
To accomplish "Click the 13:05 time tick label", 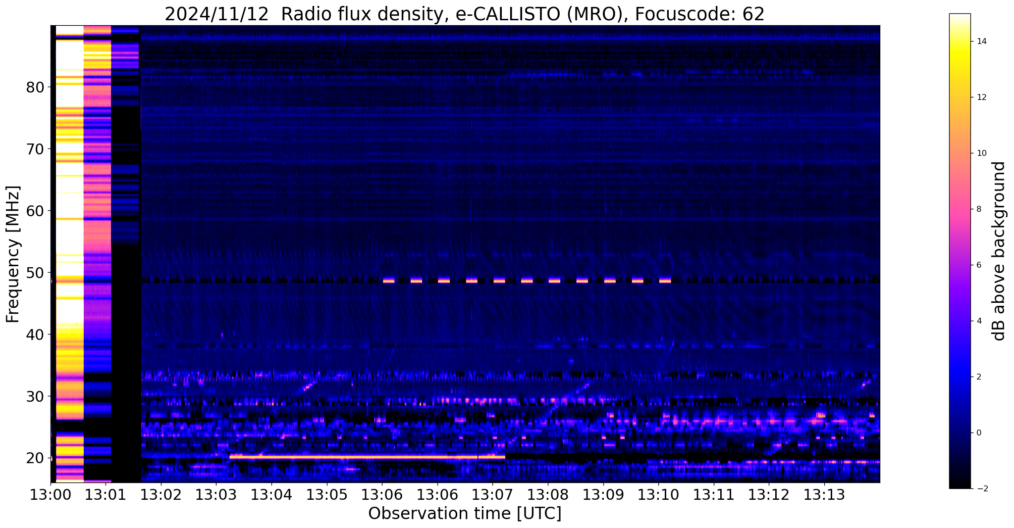I will point(326,494).
